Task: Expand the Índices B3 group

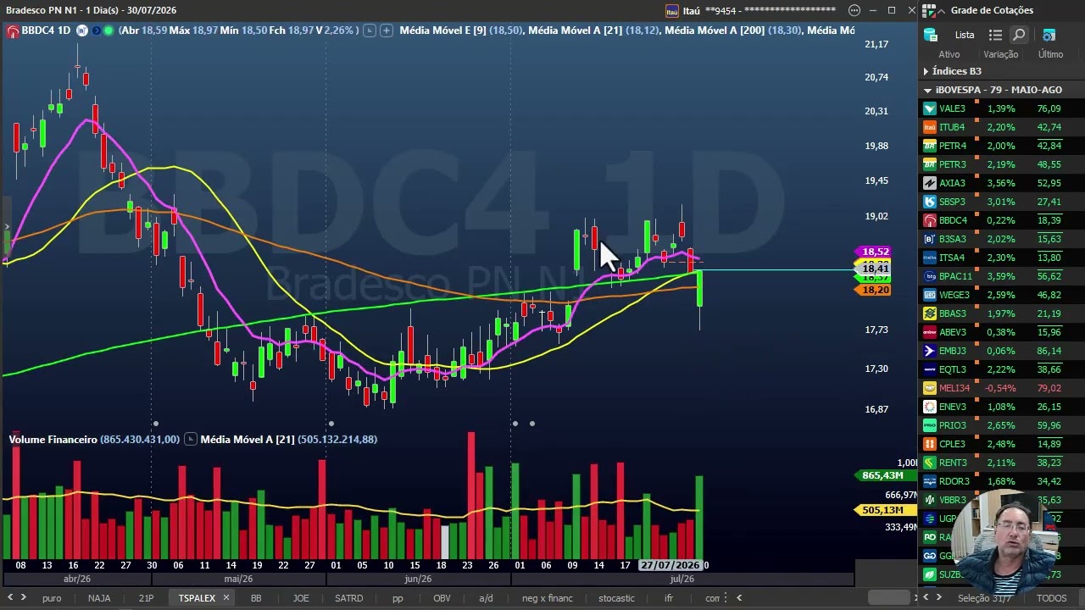Action: [x=926, y=71]
